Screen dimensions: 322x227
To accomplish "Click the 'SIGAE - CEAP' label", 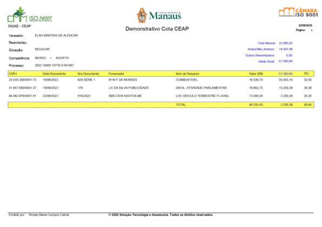I will pyautogui.click(x=19, y=26).
